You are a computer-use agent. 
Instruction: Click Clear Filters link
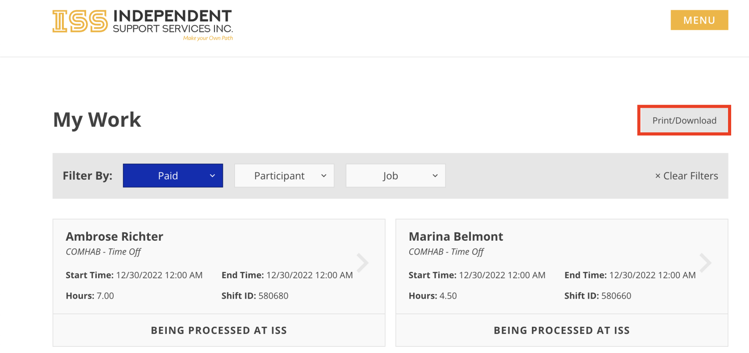(687, 176)
